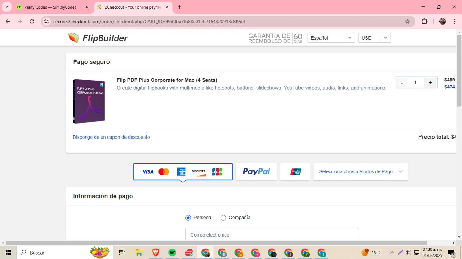The width and height of the screenshot is (462, 259).
Task: Select PayPal payment option
Action: coord(256,172)
